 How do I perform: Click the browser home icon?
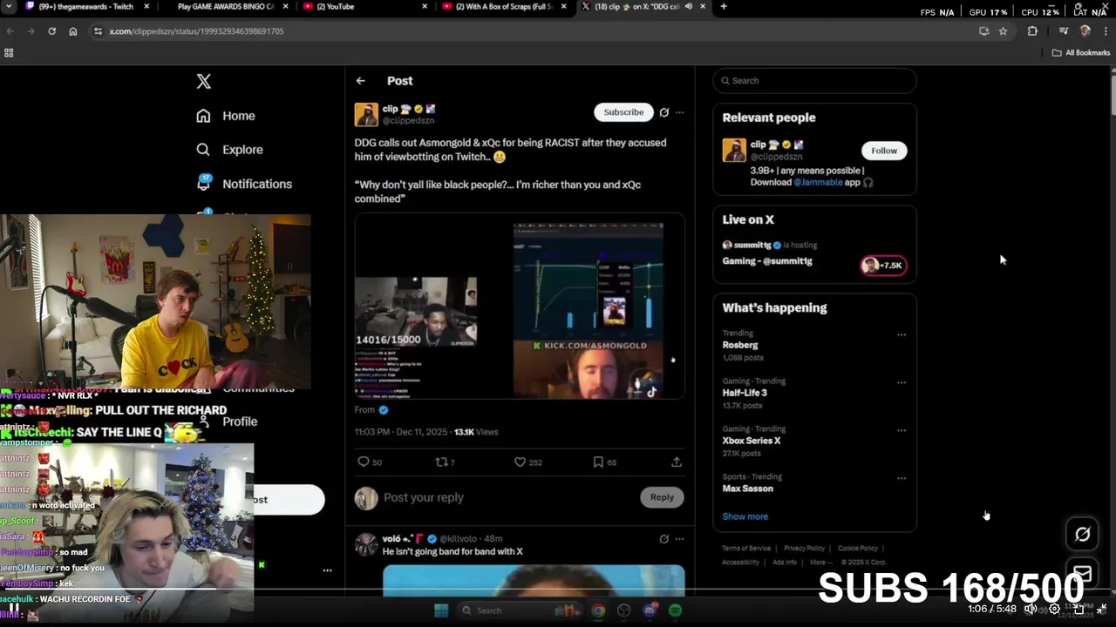(x=72, y=30)
